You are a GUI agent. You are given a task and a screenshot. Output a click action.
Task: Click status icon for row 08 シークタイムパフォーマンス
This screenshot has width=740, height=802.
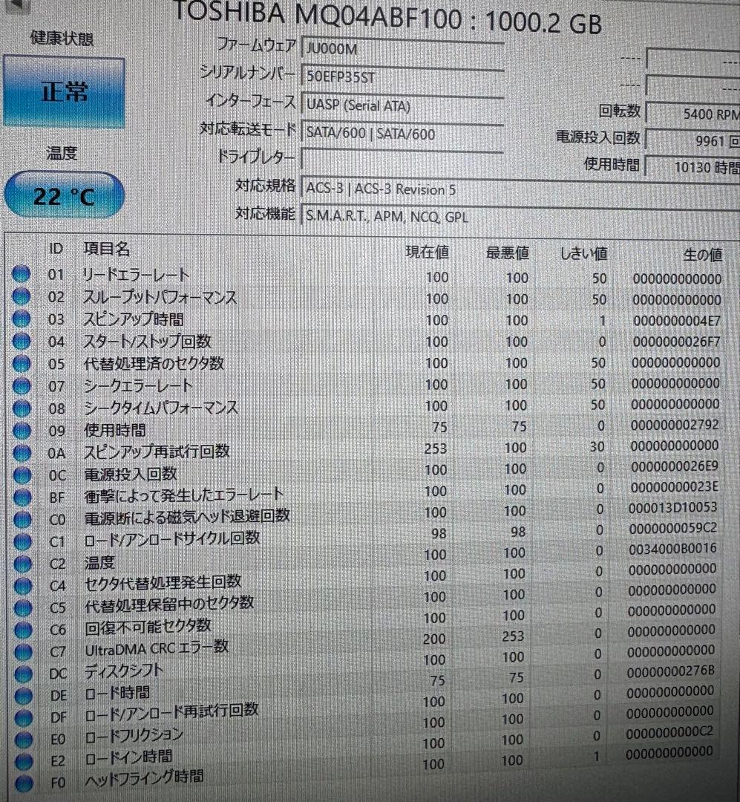(x=22, y=408)
